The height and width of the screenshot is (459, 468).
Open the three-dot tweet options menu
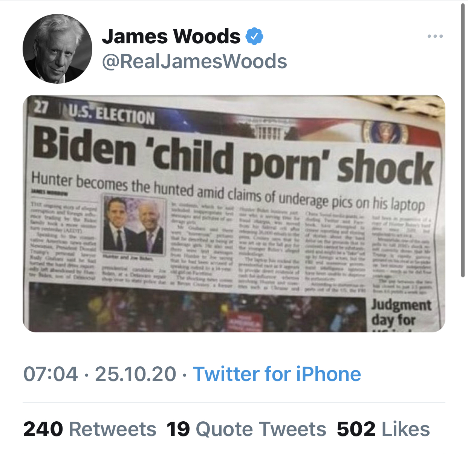point(435,36)
